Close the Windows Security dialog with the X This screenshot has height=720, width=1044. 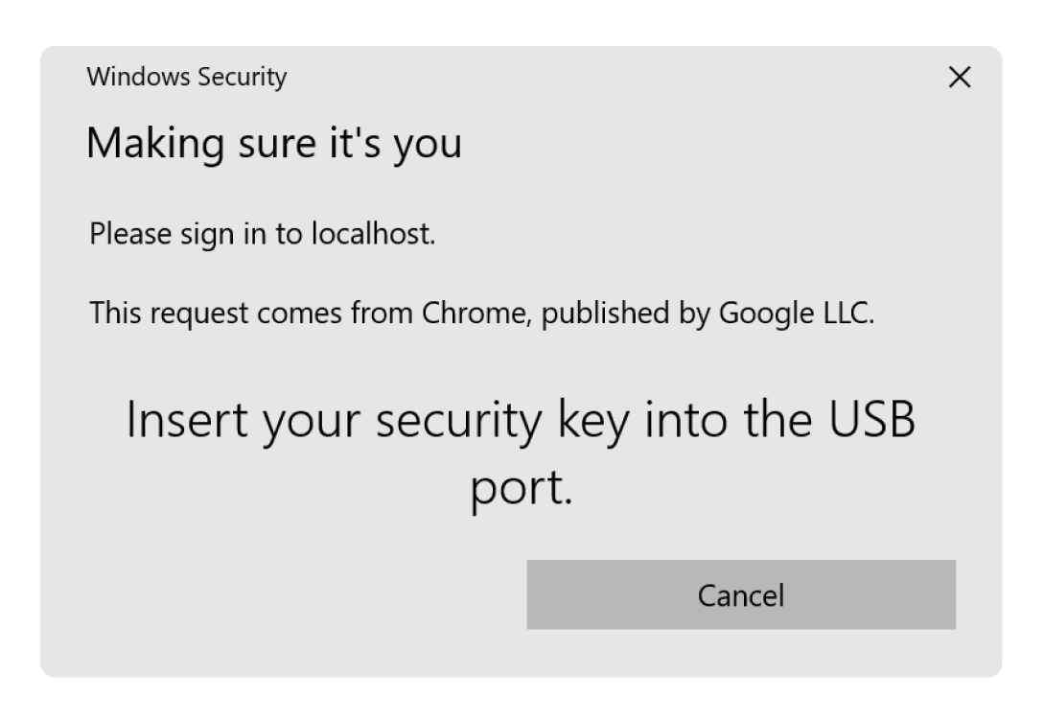(960, 78)
